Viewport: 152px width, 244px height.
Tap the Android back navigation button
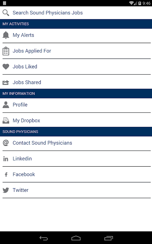[43, 238]
